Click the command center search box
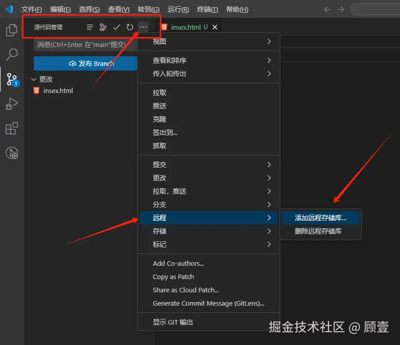Screen dimensions: 400x345 tap(376, 10)
